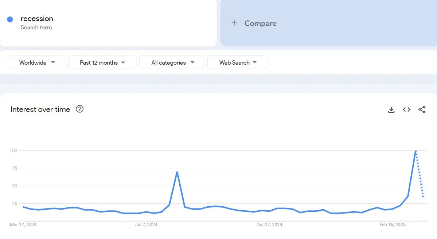
Task: Click the Oct 27, 2024 axis label
Action: (269, 225)
